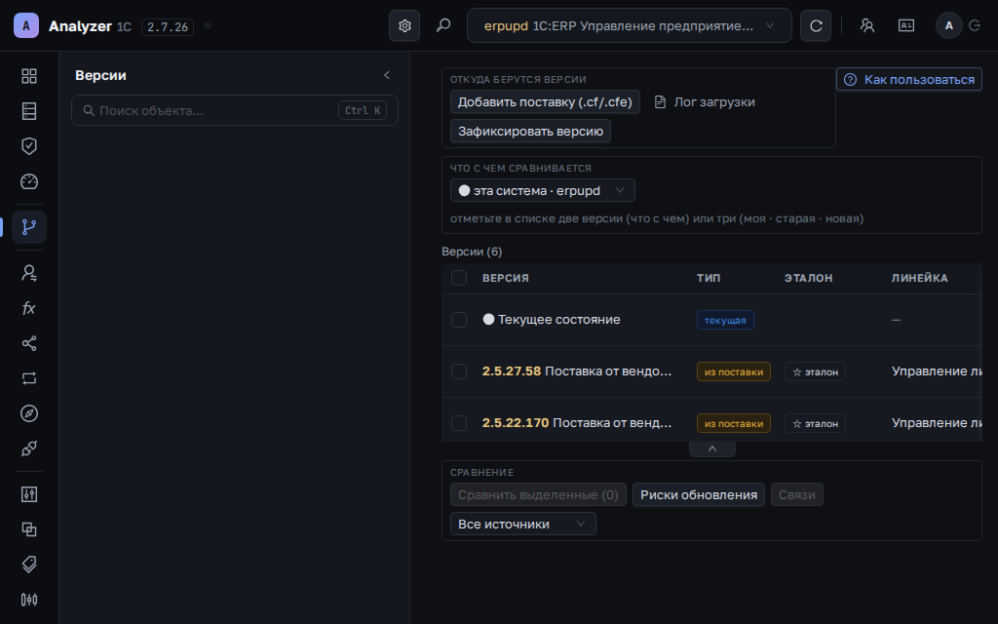Click Добавить поставку (.cf/.cfe) button

click(x=546, y=101)
